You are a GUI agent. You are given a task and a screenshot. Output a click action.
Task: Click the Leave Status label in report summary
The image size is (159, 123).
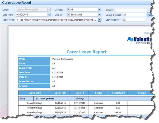26,81
